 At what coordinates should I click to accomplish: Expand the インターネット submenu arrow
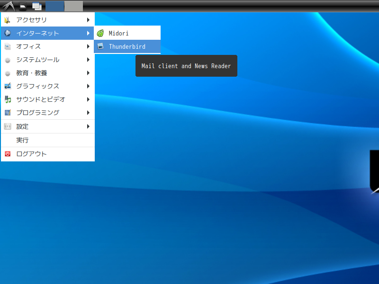click(x=88, y=33)
